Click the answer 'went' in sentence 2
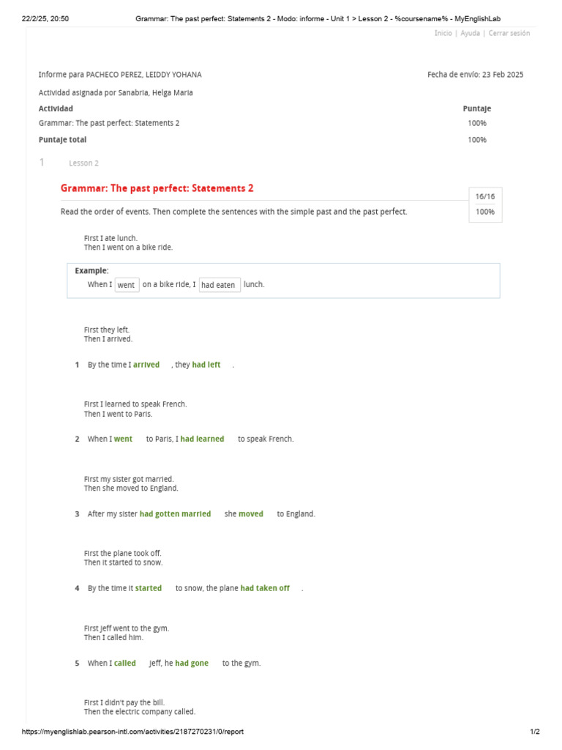Viewport: 562px width, 750px height. [x=123, y=439]
